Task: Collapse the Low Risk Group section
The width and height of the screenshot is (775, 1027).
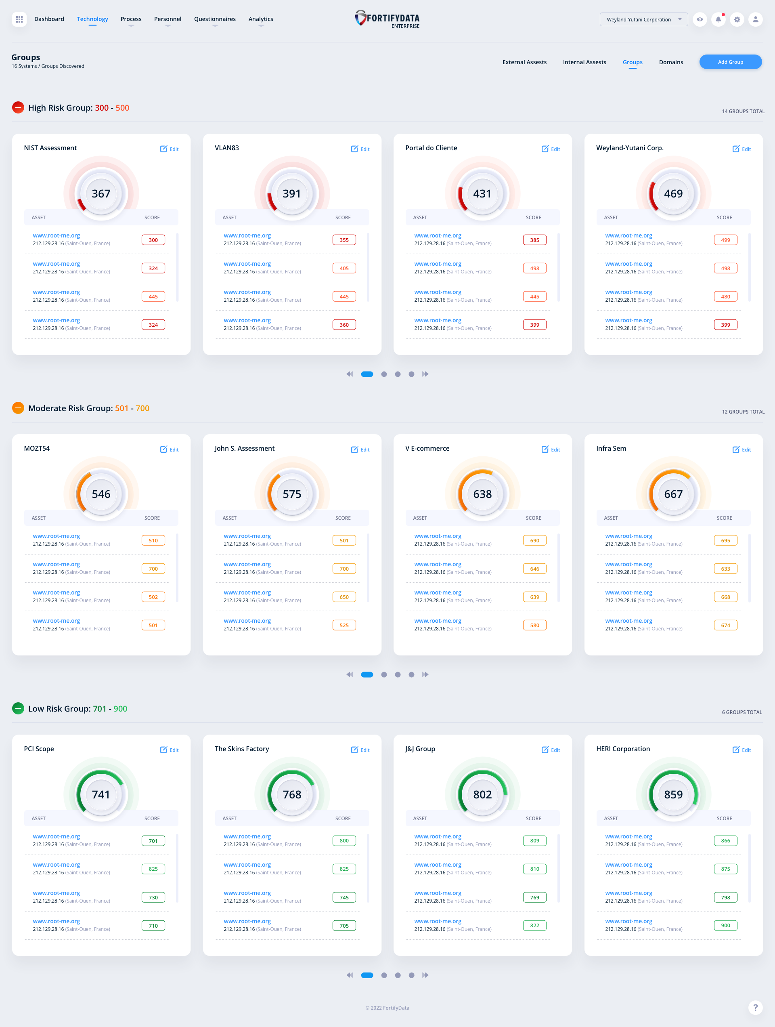Action: (18, 708)
